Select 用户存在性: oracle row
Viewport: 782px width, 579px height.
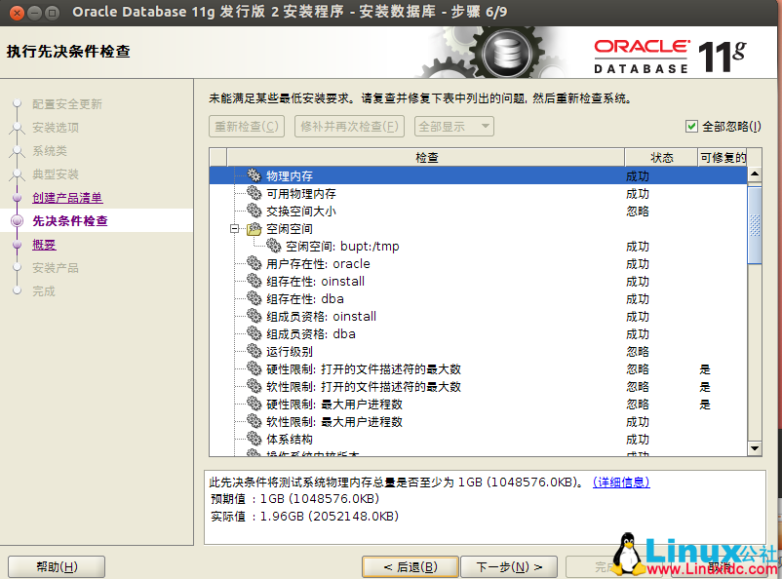pyautogui.click(x=479, y=263)
